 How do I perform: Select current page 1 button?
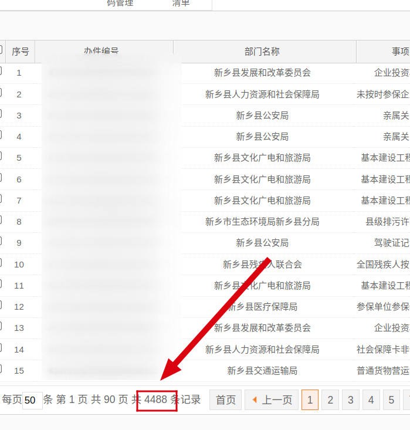[x=310, y=400]
